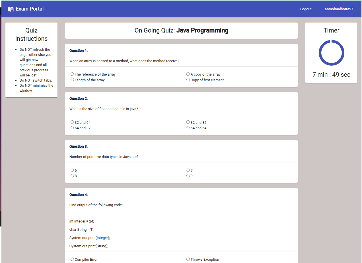Choose '64 and 32' in Question 2
This screenshot has width=362, height=263.
coord(72,128)
